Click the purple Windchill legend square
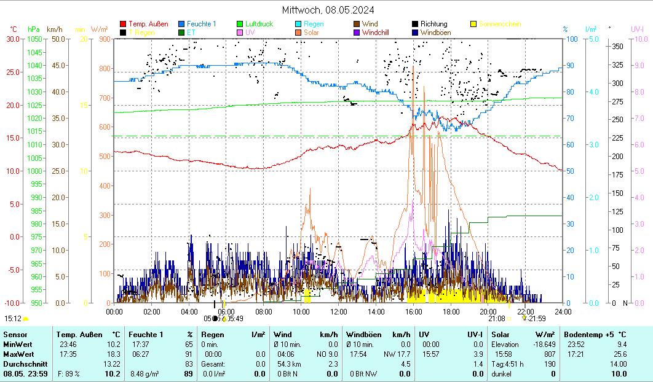This screenshot has height=382, width=653. 357,32
